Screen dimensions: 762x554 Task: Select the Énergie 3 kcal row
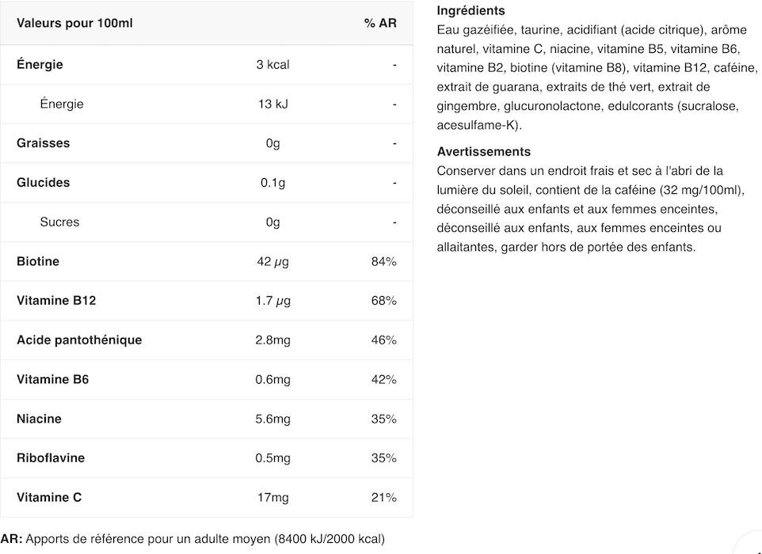click(x=207, y=65)
